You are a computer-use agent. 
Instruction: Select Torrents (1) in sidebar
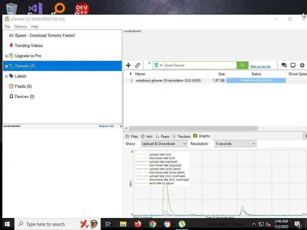[25, 66]
